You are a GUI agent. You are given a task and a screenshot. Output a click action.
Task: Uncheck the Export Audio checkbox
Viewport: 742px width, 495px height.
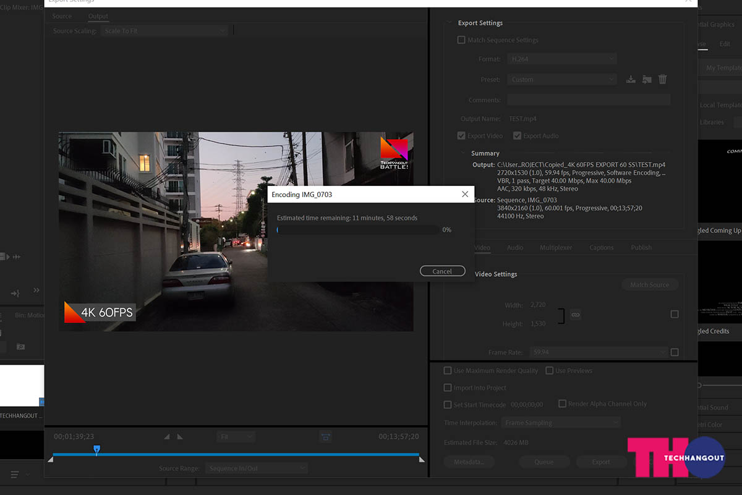coord(517,136)
